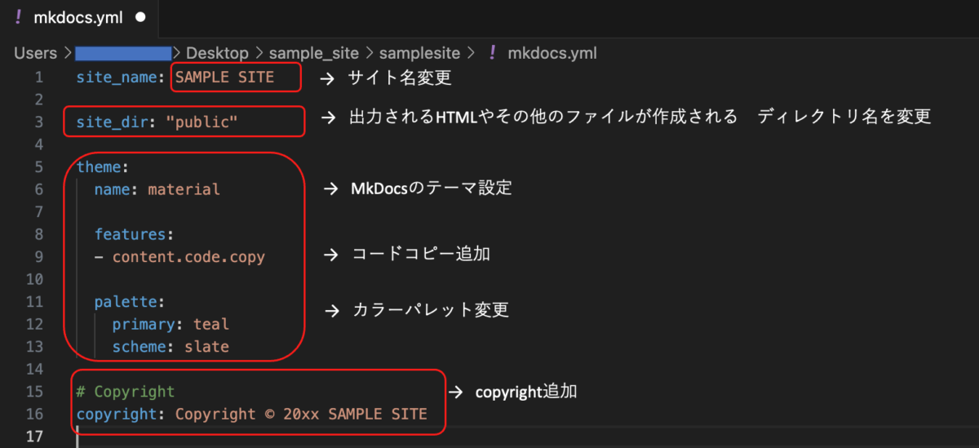
Task: Click line number 17 in the gutter
Action: [x=34, y=437]
